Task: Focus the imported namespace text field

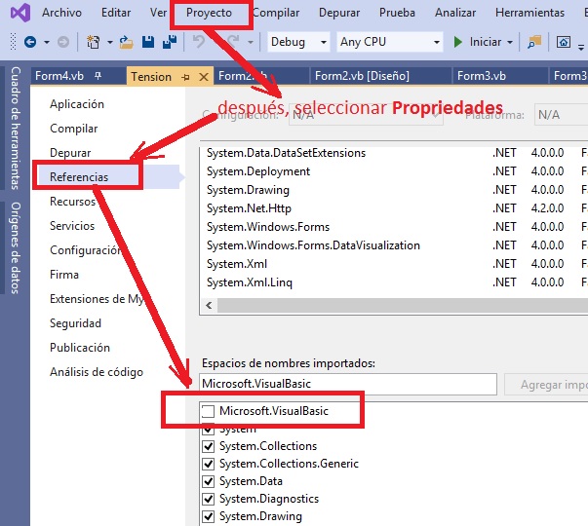Action: [348, 384]
